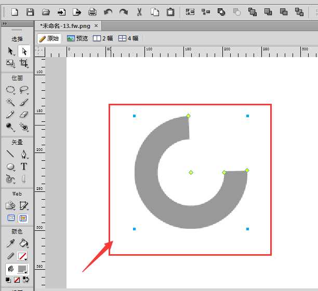Toggle show slices and hotspots button

click(24, 218)
